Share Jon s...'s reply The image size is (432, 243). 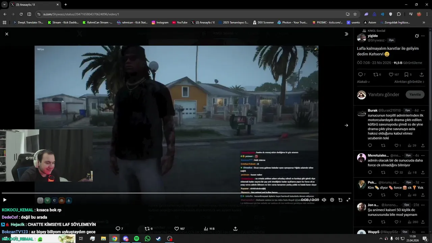pos(423,222)
